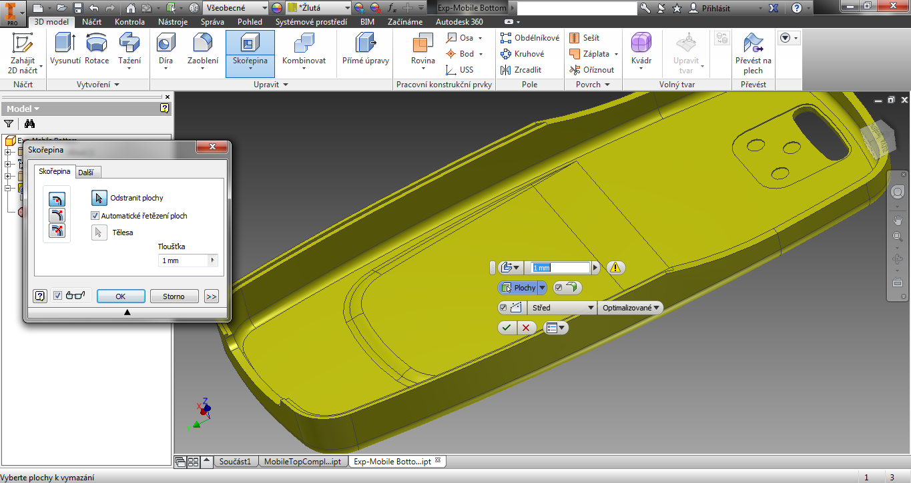Toggle the face chain checkbox in mini-toolbar

point(559,288)
